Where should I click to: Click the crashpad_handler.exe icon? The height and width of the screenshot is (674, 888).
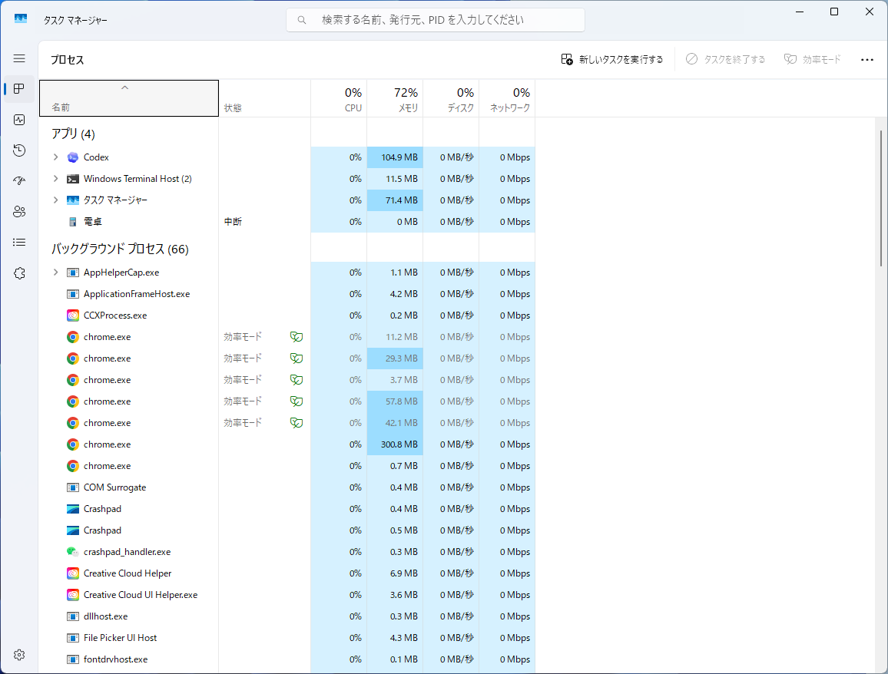click(x=73, y=552)
